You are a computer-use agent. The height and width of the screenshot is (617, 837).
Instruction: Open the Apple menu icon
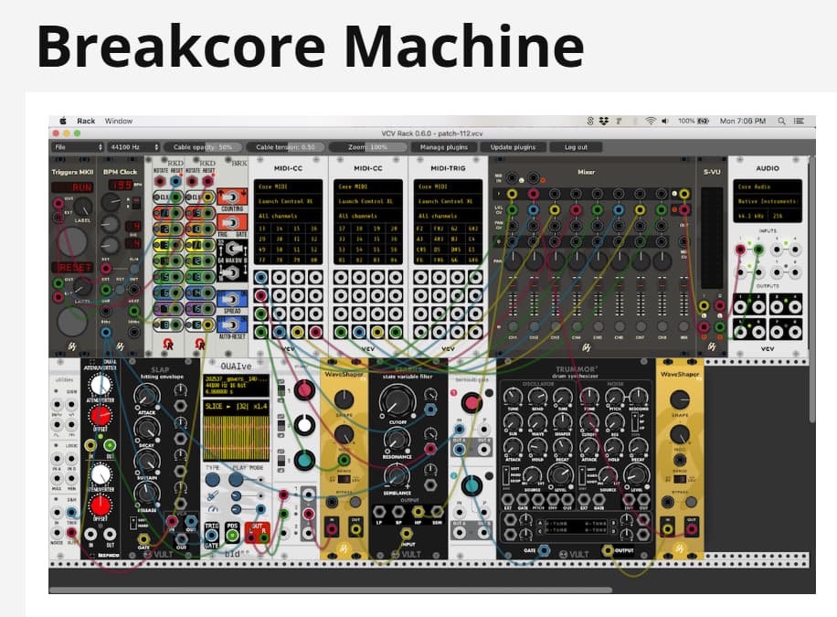point(63,121)
